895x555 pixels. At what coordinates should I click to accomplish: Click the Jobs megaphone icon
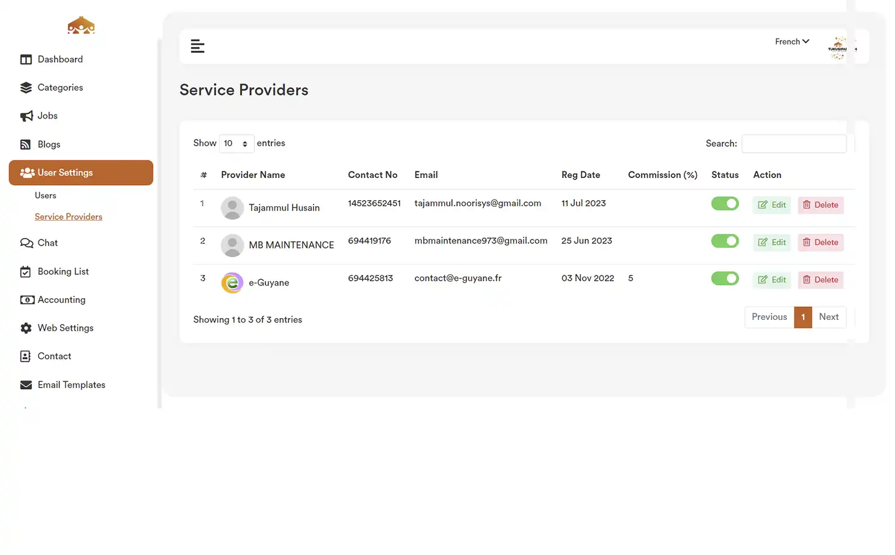point(26,115)
